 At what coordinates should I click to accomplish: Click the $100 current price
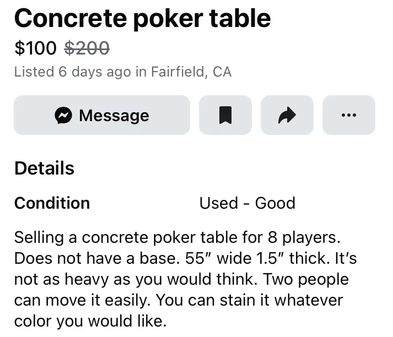click(x=35, y=48)
